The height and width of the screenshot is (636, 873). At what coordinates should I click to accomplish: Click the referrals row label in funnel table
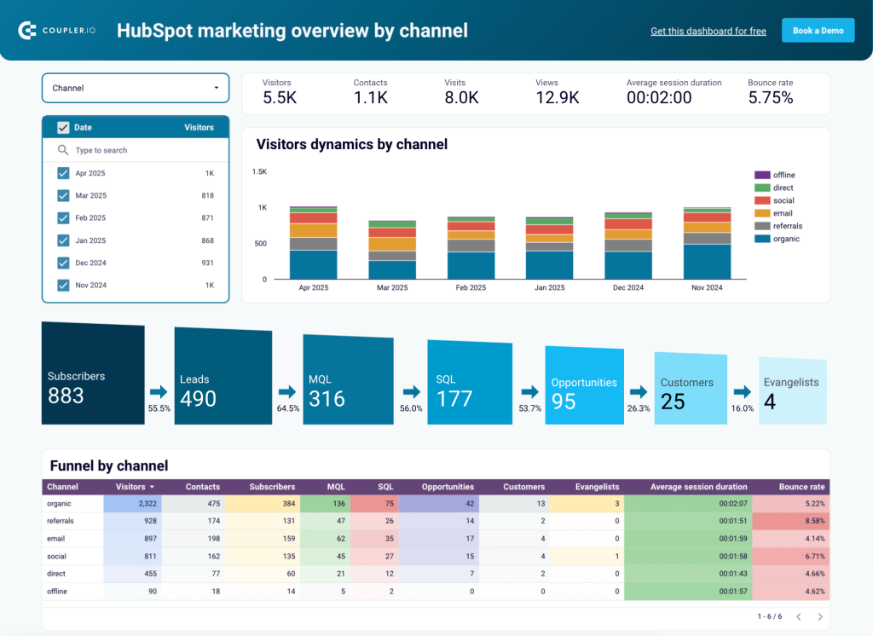click(x=61, y=521)
